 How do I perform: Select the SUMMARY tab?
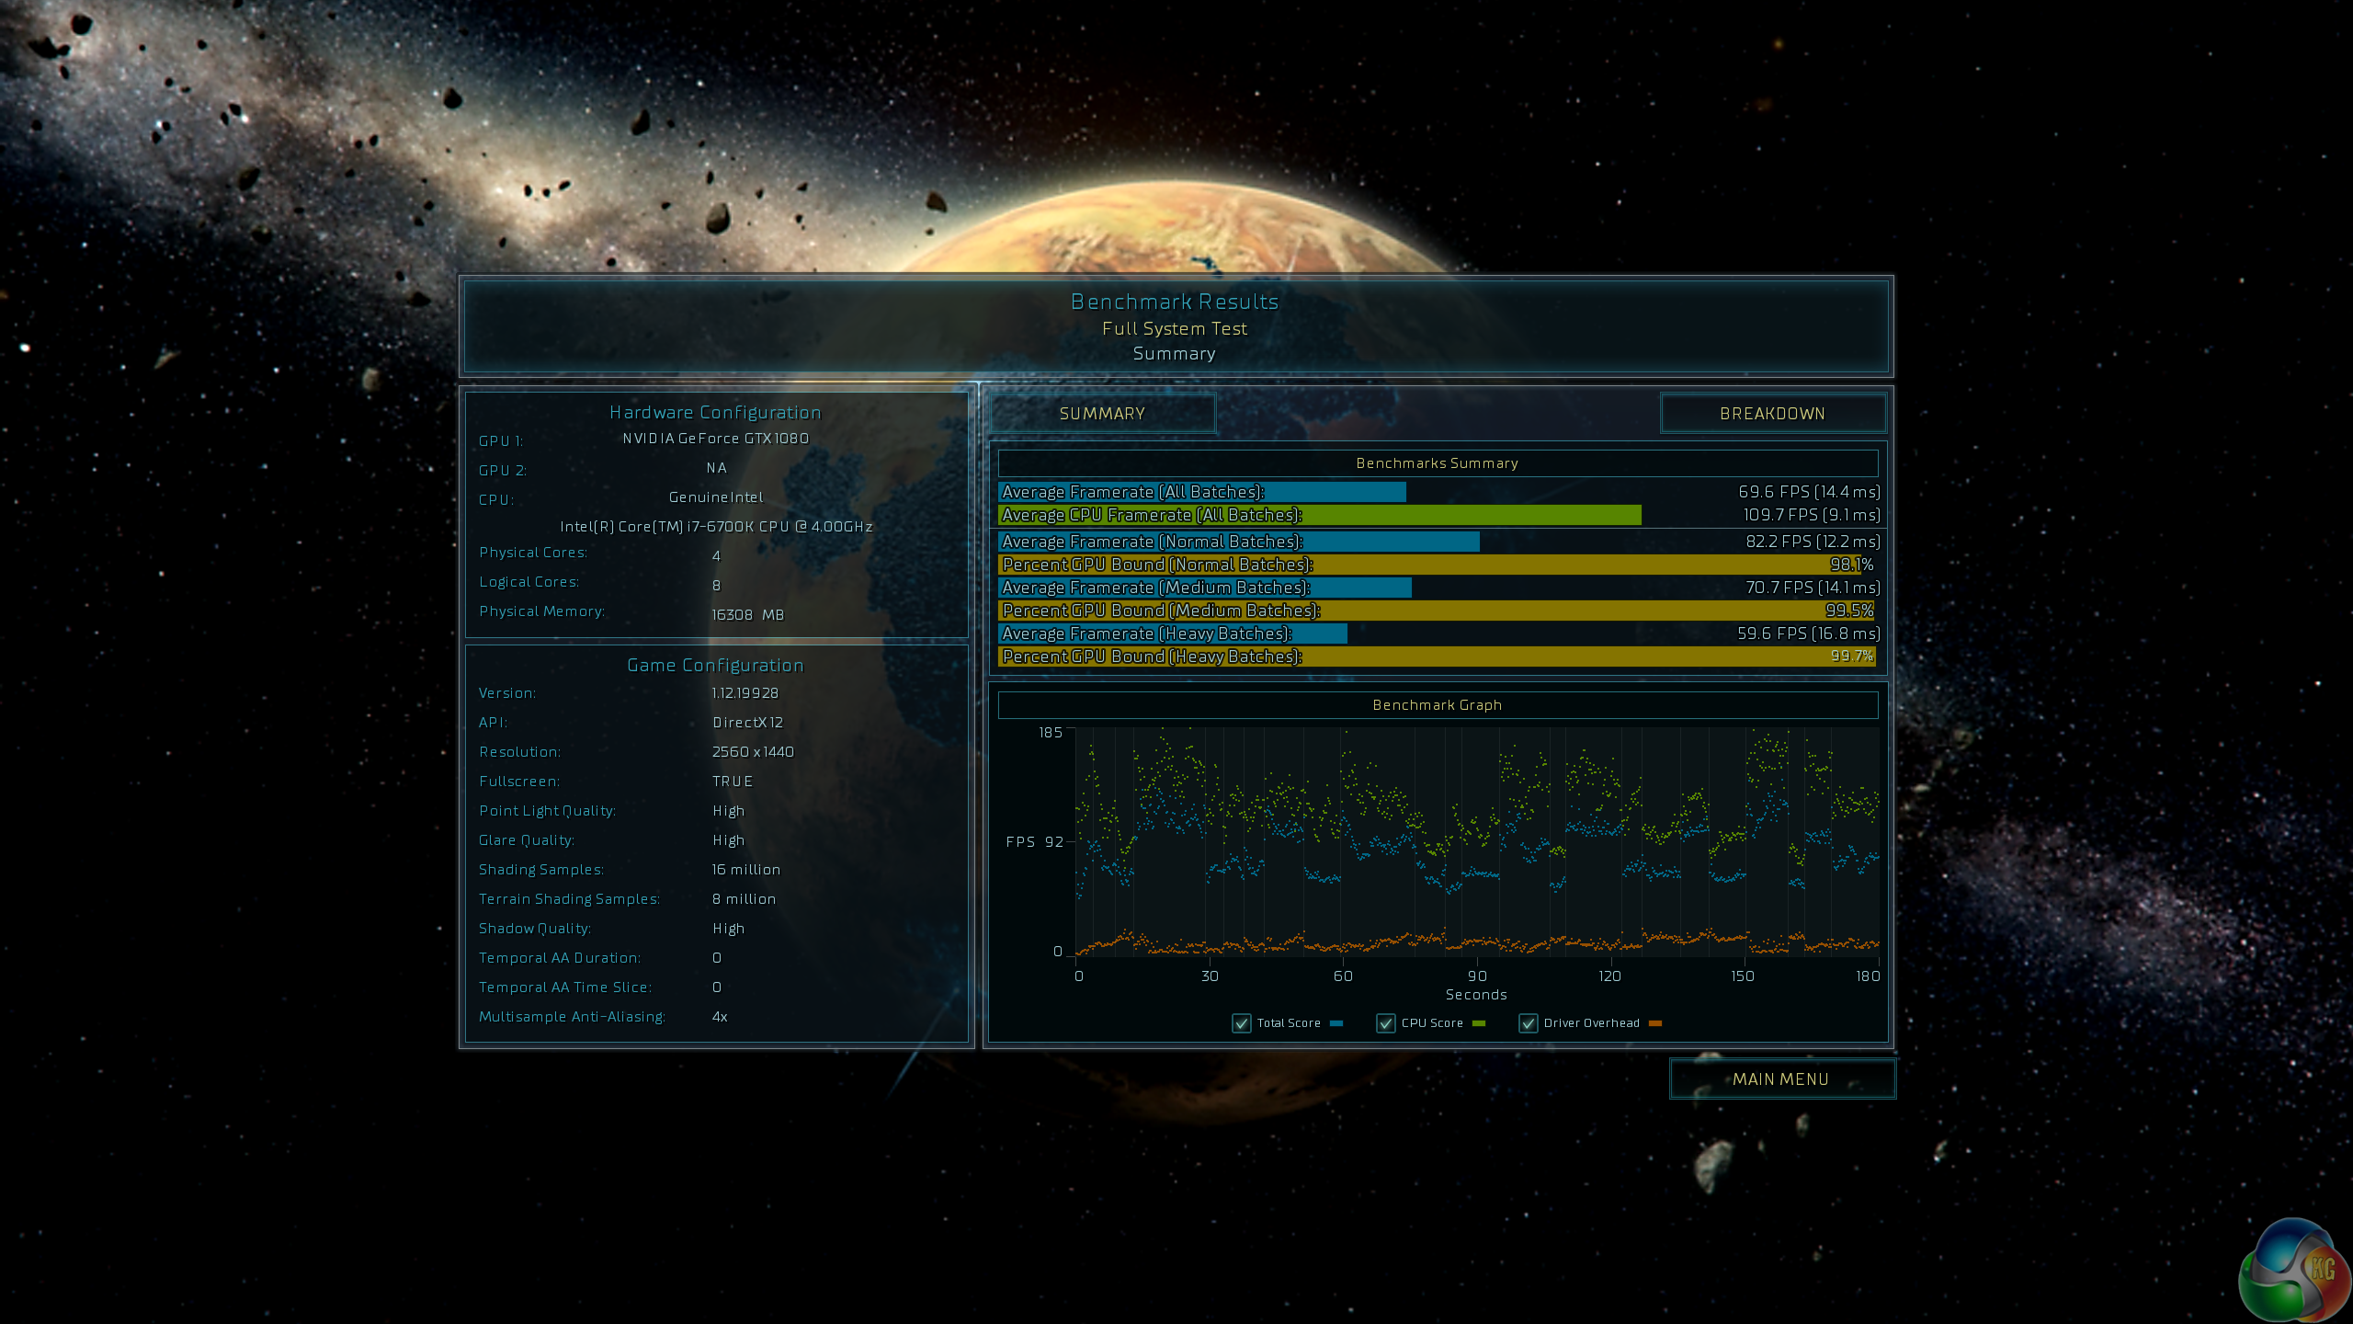tap(1102, 414)
